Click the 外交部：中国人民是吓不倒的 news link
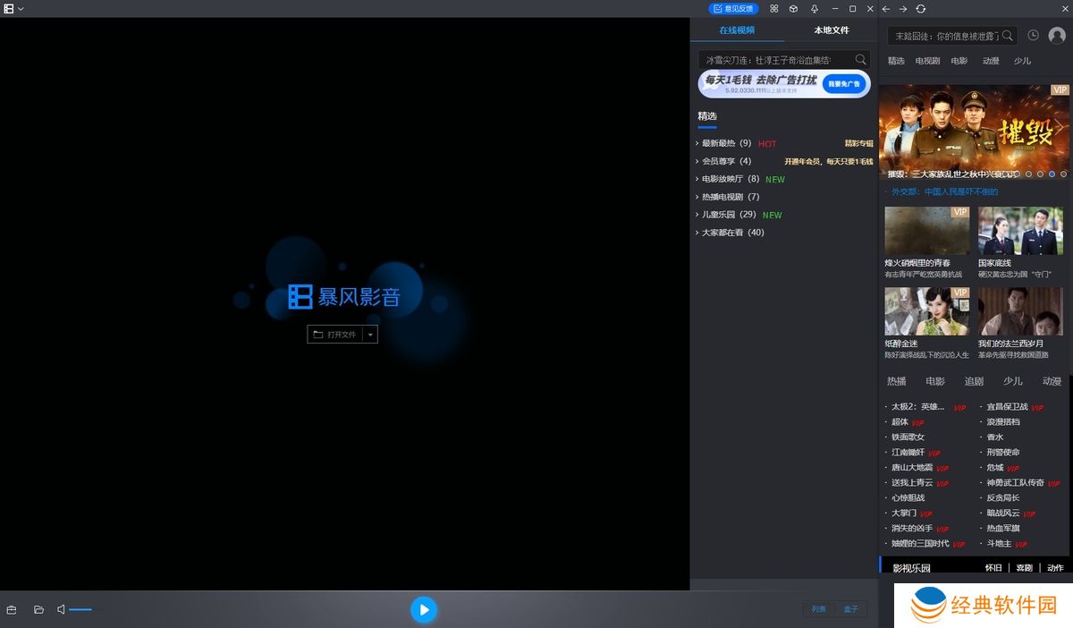Image resolution: width=1073 pixels, height=628 pixels. click(x=944, y=191)
